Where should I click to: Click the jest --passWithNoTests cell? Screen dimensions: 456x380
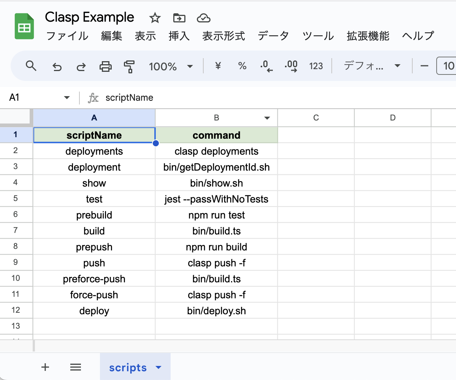coord(217,199)
